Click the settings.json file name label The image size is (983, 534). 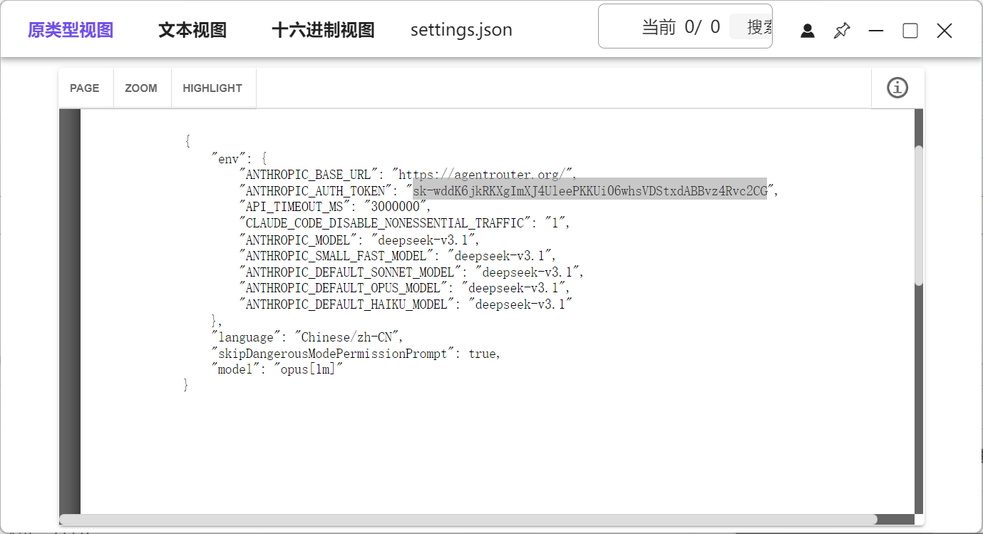(461, 30)
